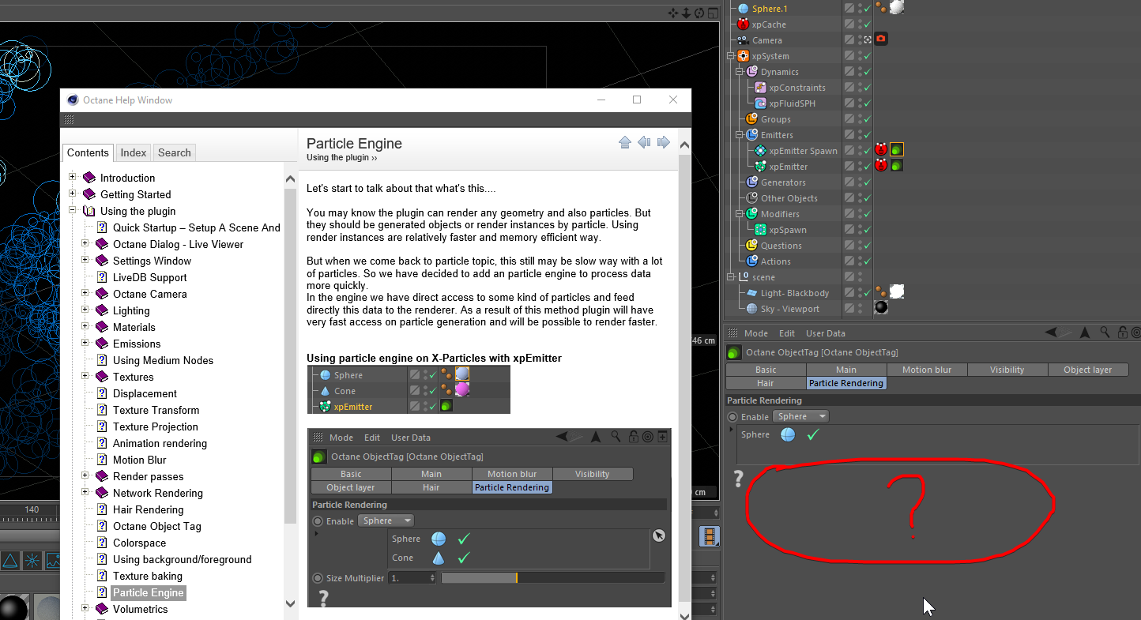Viewport: 1141px width, 620px height.
Task: Select the Sphere entry in particle list
Action: coord(755,434)
